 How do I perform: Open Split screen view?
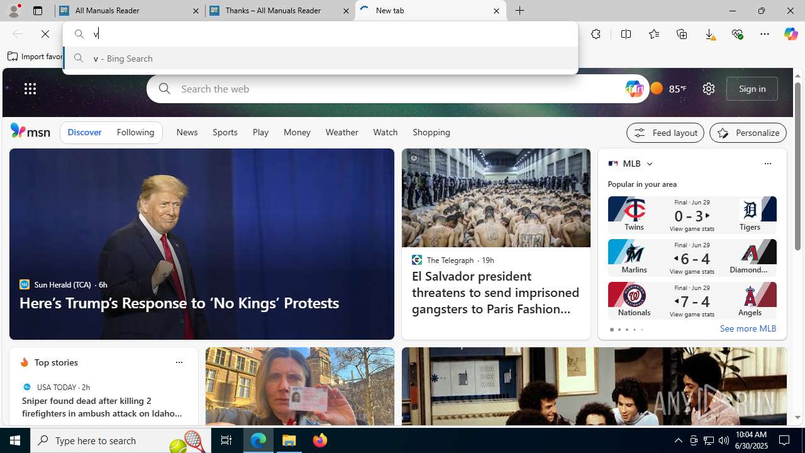(x=626, y=34)
